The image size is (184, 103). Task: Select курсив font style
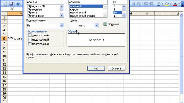(74, 9)
